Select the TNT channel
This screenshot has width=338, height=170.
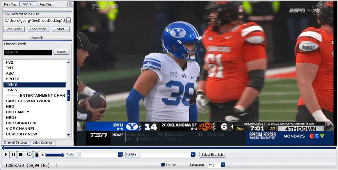point(35,68)
